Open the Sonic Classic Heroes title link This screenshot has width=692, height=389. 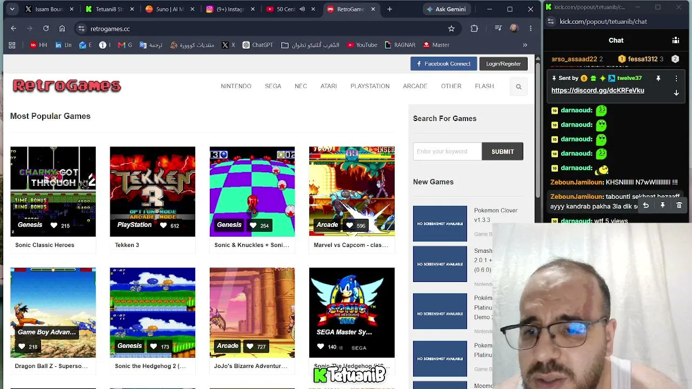[x=45, y=245]
